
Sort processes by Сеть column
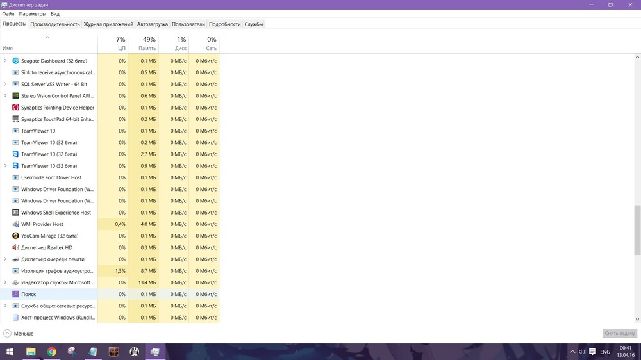(204, 44)
